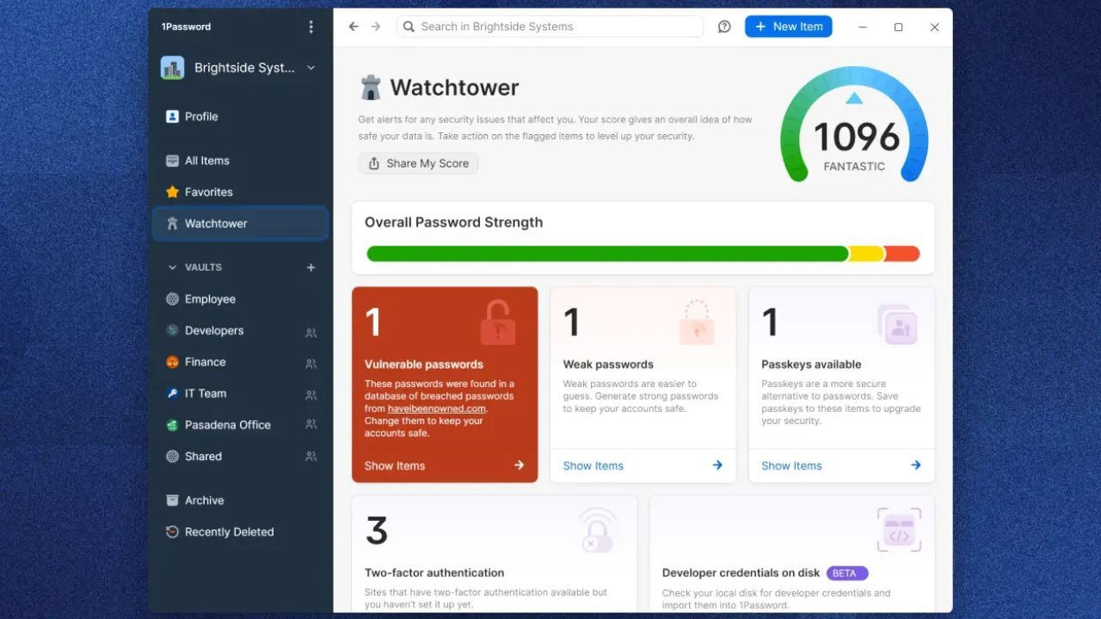Open the Watchtower section in the sidebar

pos(216,223)
